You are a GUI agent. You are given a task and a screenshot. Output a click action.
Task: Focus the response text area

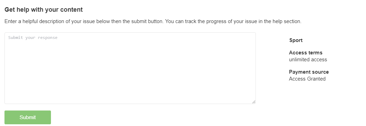(130, 68)
